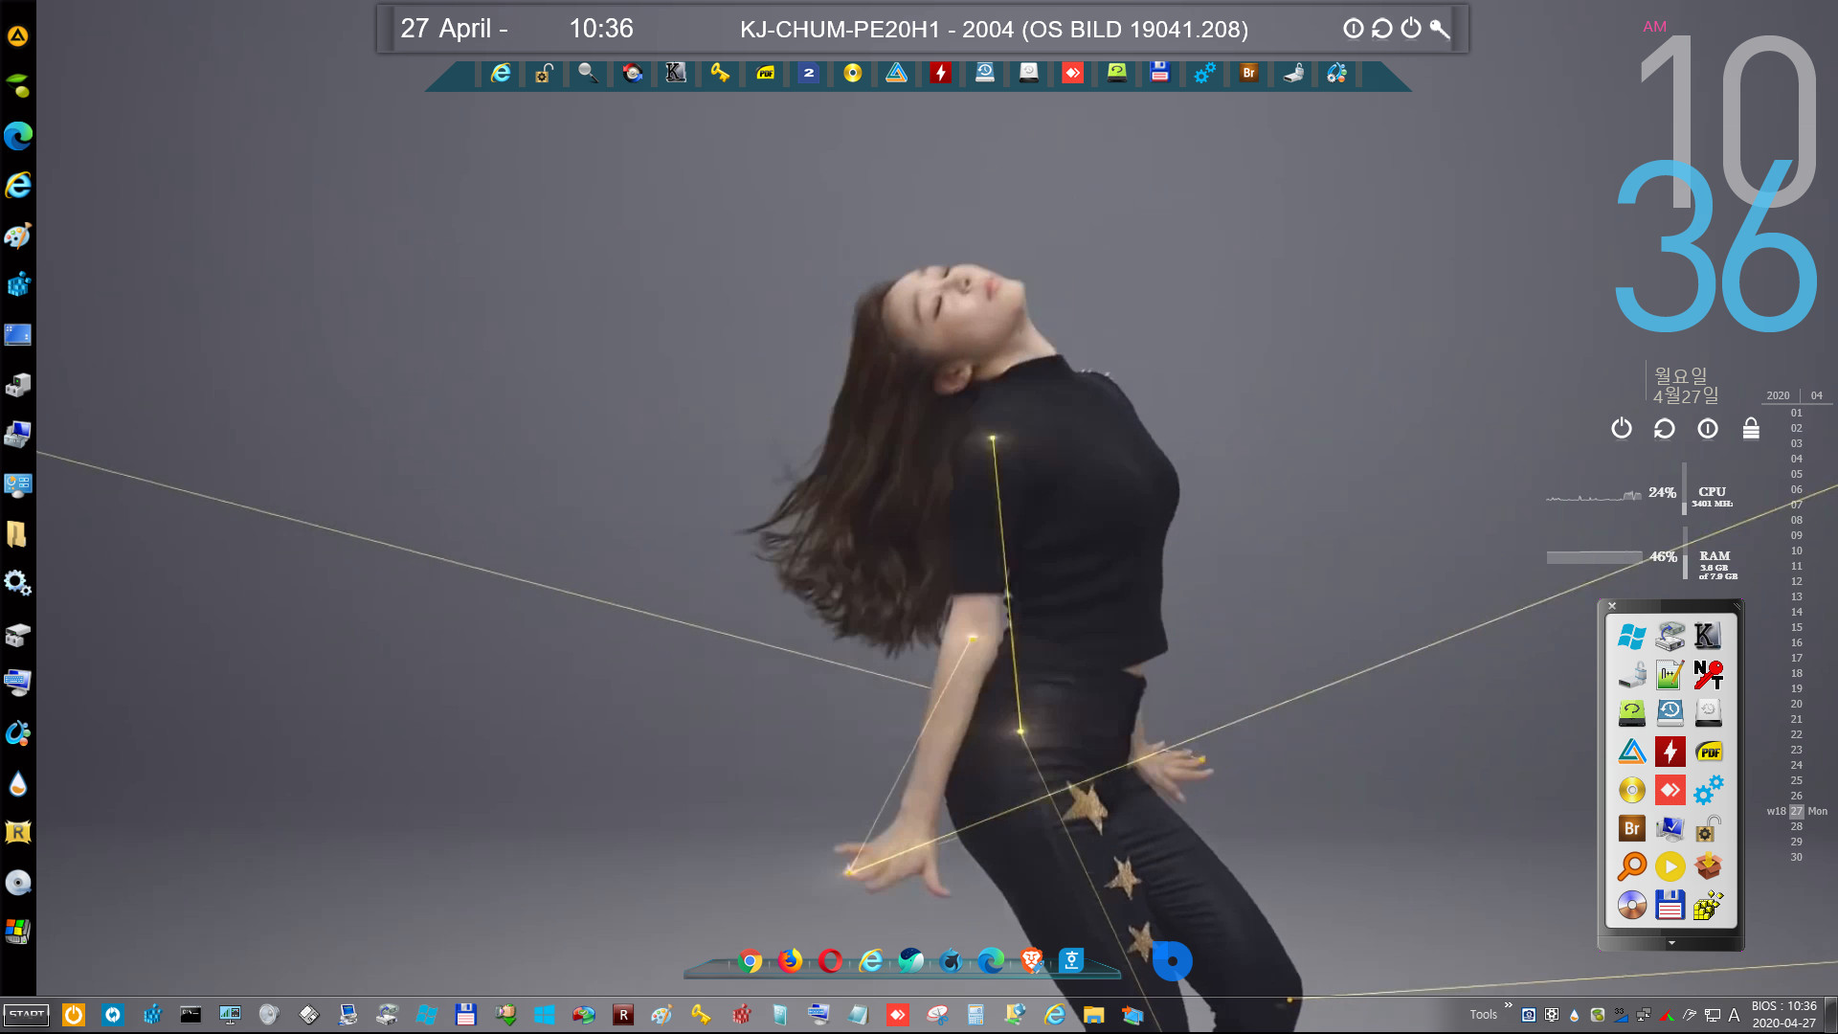Open the red R icon on the taskbar
Screen dimensions: 1838x1034
(623, 1015)
